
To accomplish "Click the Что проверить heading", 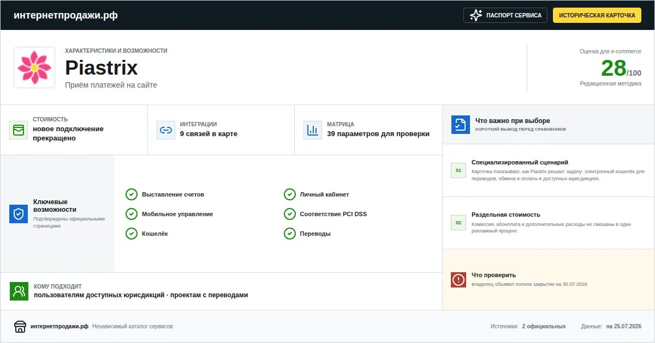I will pos(493,275).
